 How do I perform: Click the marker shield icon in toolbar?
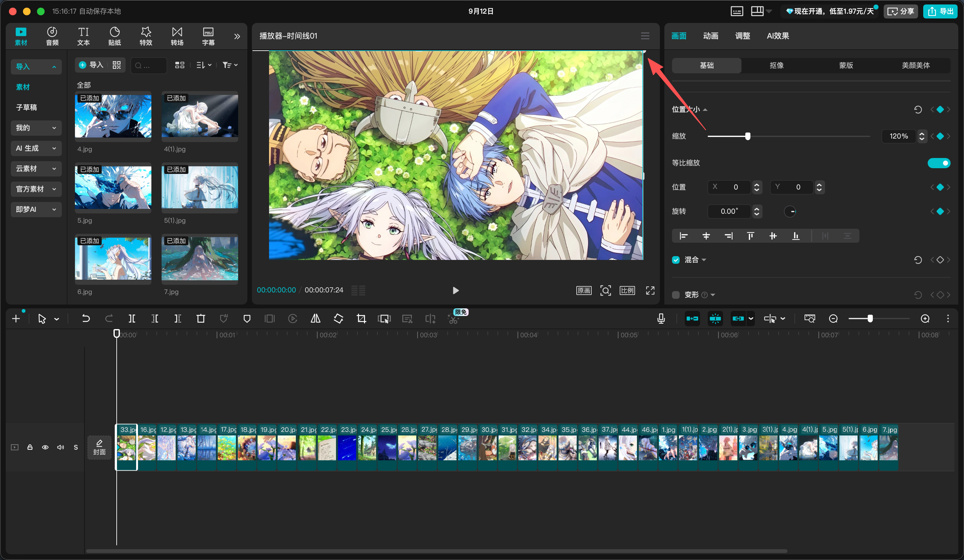coord(247,319)
